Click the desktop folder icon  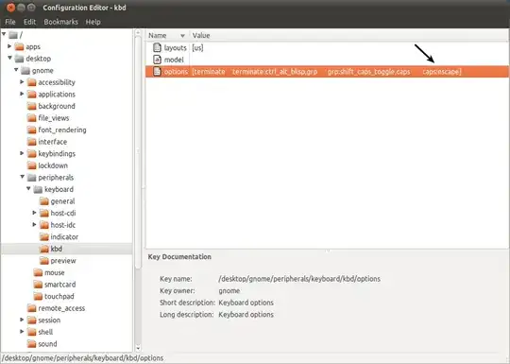point(19,59)
